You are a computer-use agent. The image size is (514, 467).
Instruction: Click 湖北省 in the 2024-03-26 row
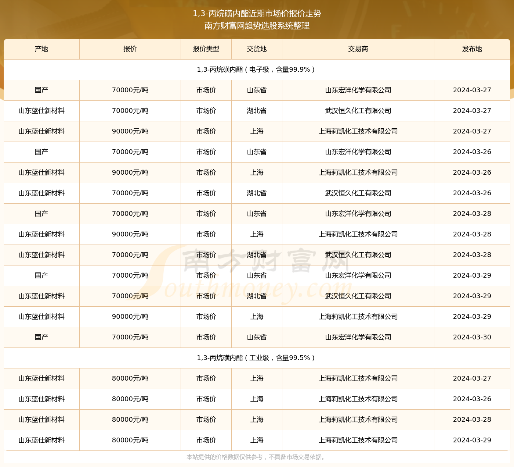[x=257, y=193]
